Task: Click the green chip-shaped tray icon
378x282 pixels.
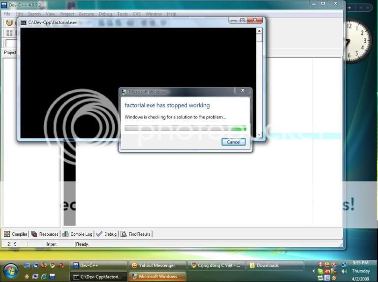Action: coord(320,278)
